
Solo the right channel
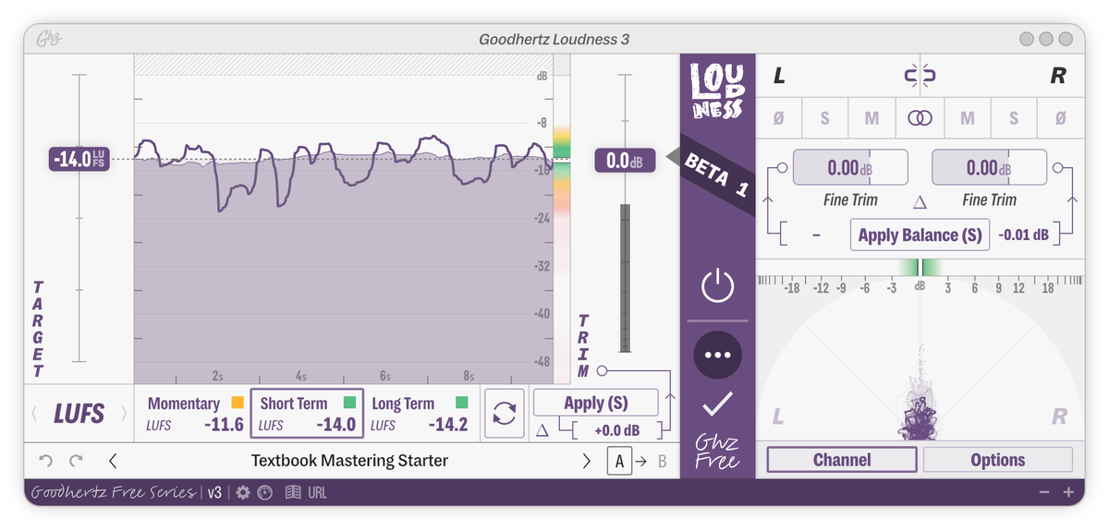1014,118
